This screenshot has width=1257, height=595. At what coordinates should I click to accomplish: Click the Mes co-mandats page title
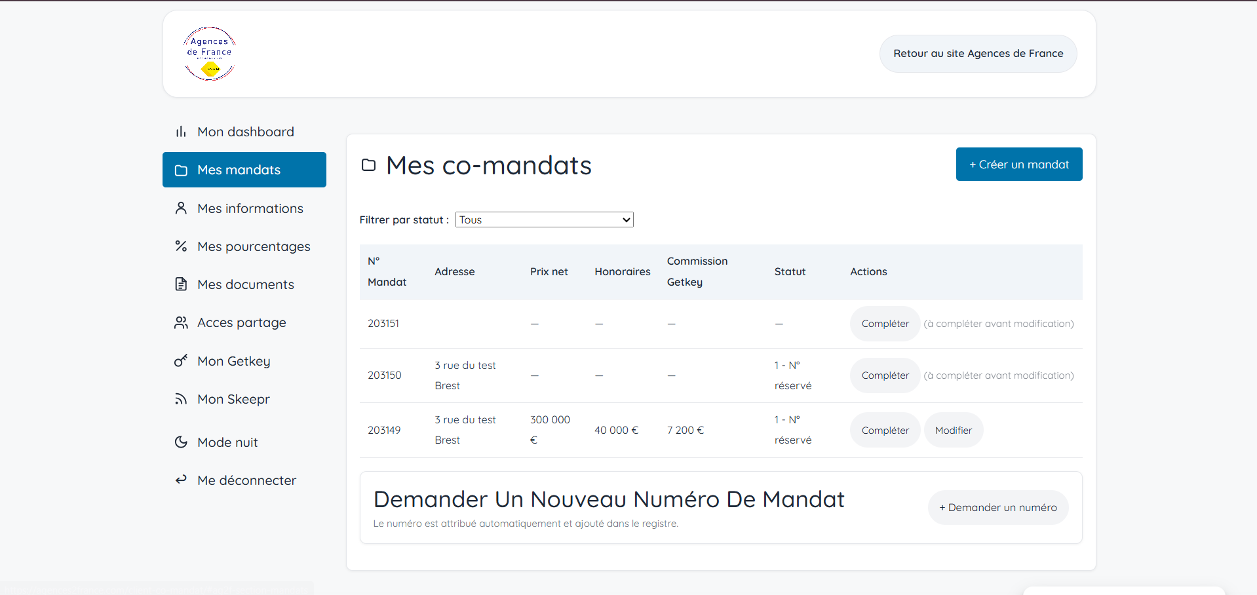(x=489, y=165)
